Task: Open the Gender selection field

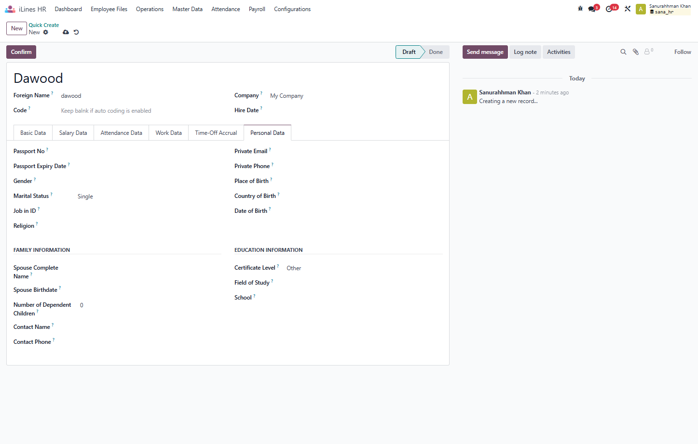Action: click(x=149, y=182)
